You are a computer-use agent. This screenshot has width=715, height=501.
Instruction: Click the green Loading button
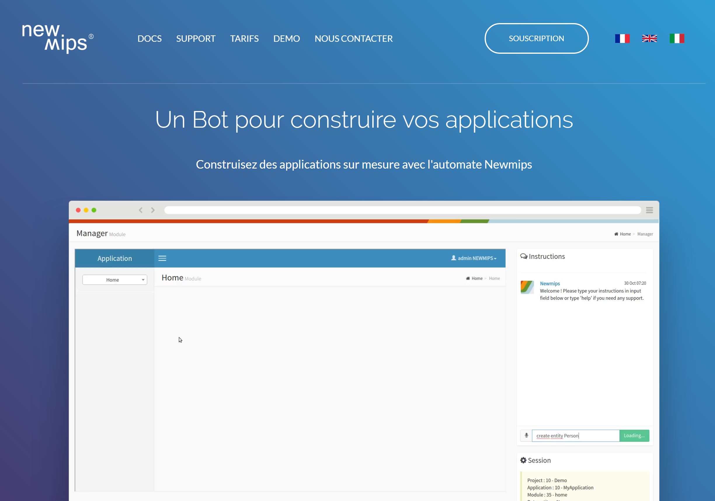pos(634,436)
